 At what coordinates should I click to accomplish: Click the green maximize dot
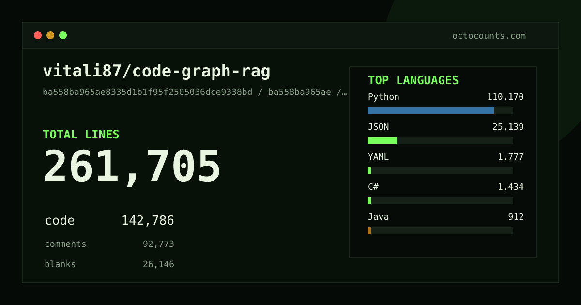[63, 35]
